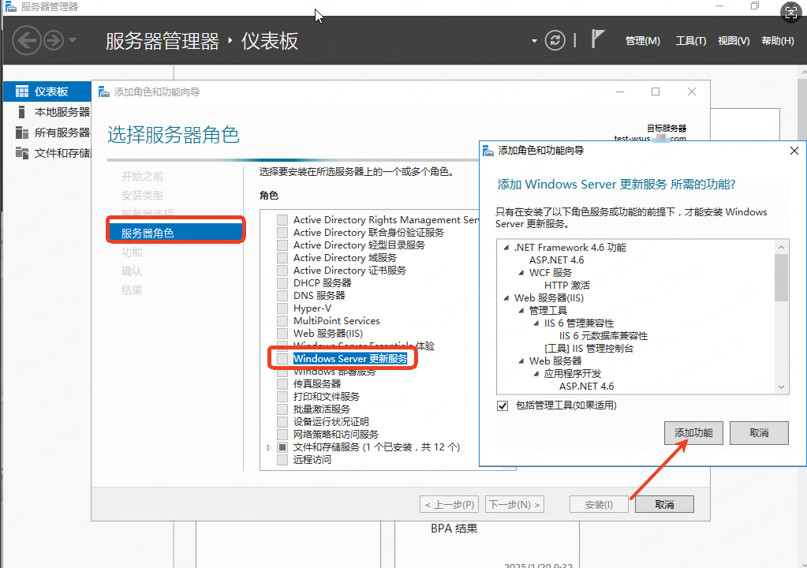The height and width of the screenshot is (568, 807).
Task: Click the forward navigation arrow icon
Action: point(54,40)
